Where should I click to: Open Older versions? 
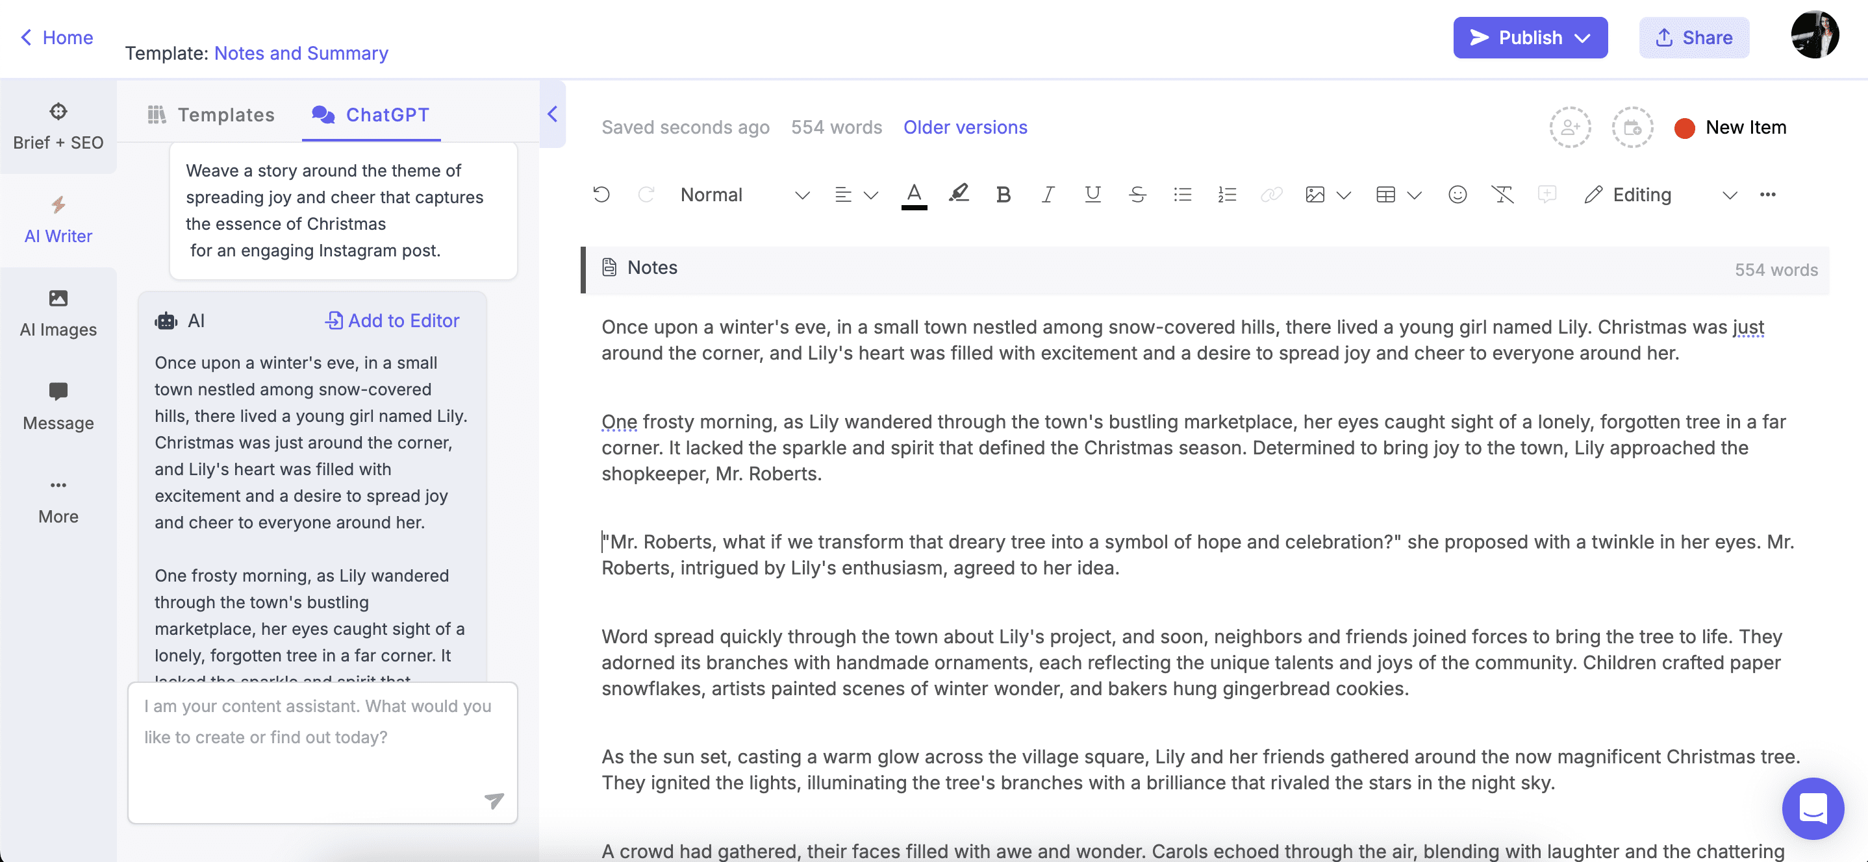point(965,128)
